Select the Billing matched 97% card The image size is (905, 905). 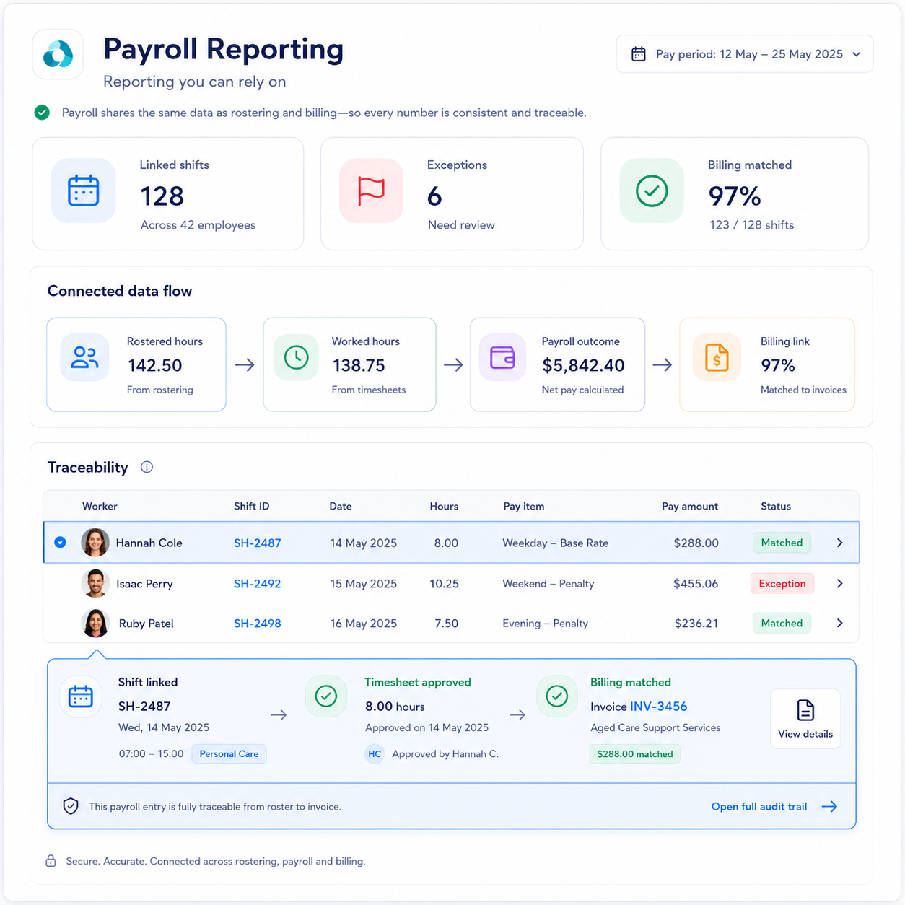pyautogui.click(x=735, y=193)
